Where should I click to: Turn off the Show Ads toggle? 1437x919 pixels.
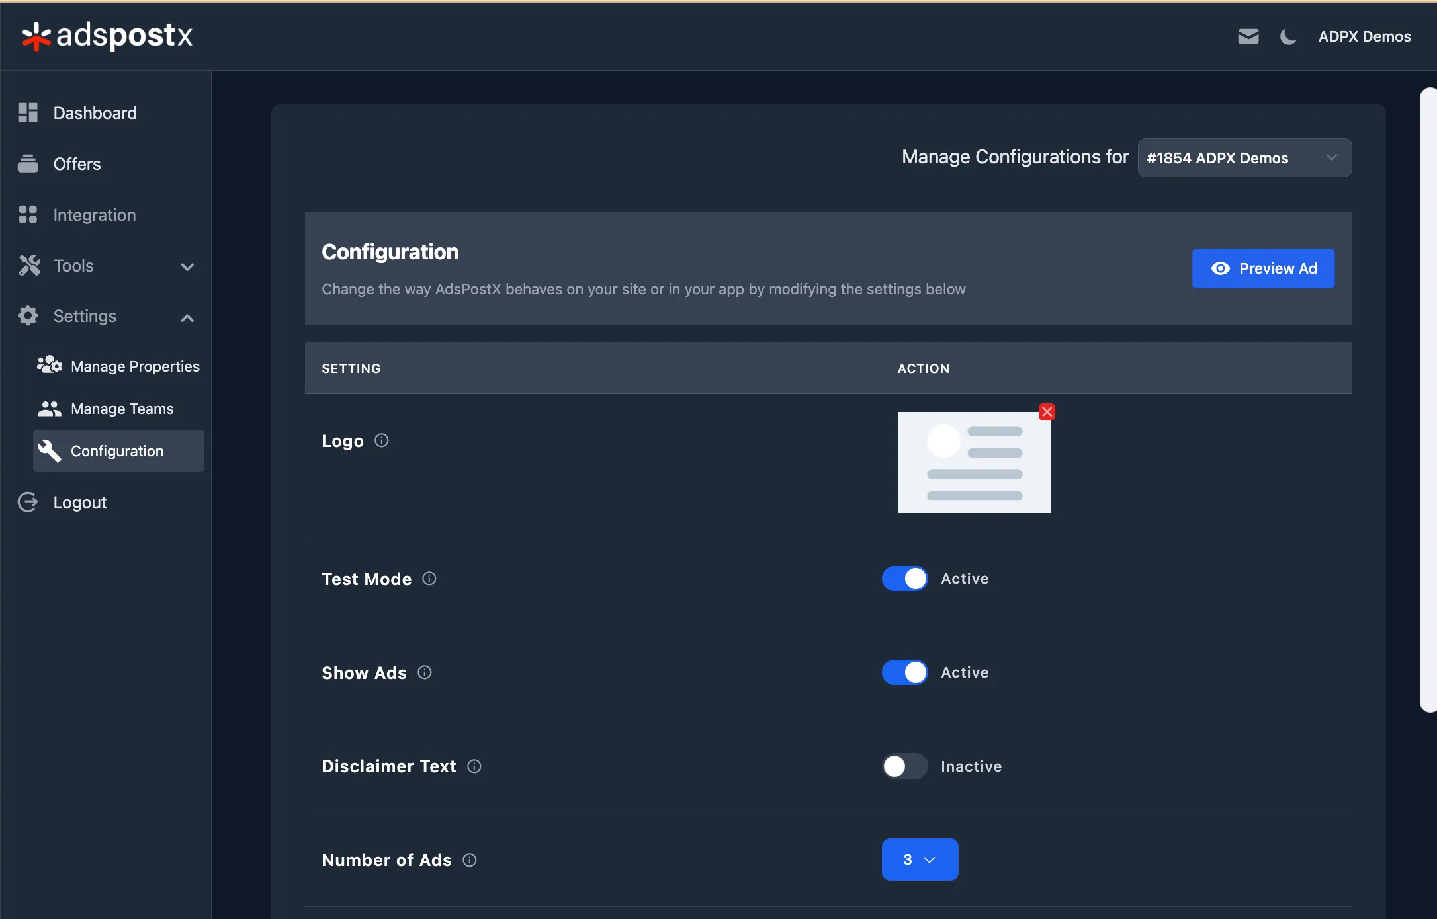[904, 672]
